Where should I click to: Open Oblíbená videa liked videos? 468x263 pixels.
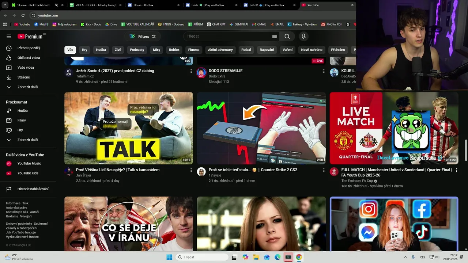coord(28,58)
